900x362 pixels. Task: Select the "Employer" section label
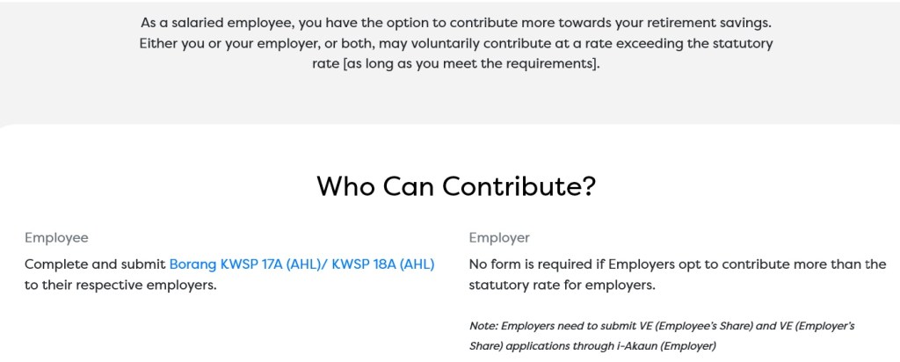499,238
